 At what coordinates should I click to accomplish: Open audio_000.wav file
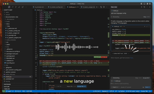tap(17, 74)
